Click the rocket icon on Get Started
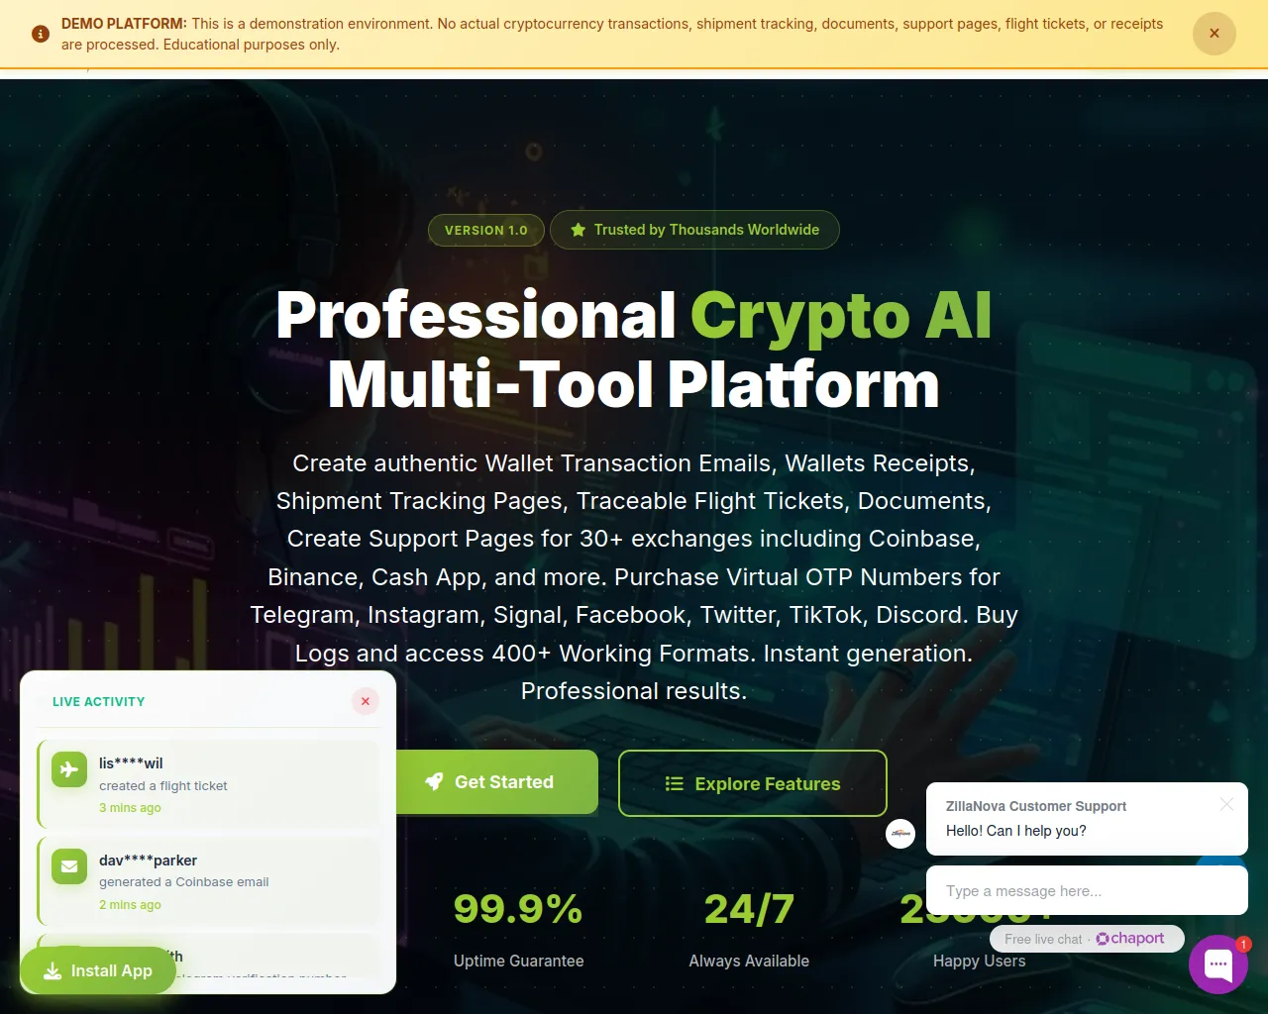 pyautogui.click(x=434, y=782)
